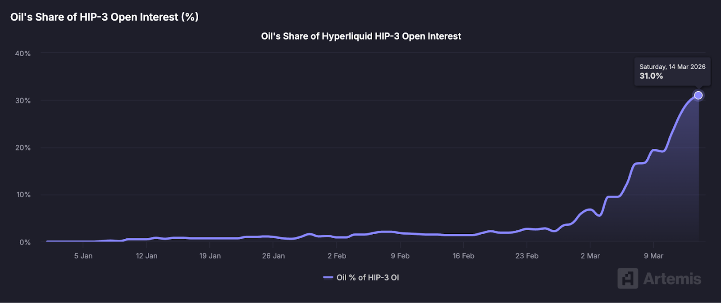
Task: Click the '40%' y-axis label
Action: coord(23,53)
